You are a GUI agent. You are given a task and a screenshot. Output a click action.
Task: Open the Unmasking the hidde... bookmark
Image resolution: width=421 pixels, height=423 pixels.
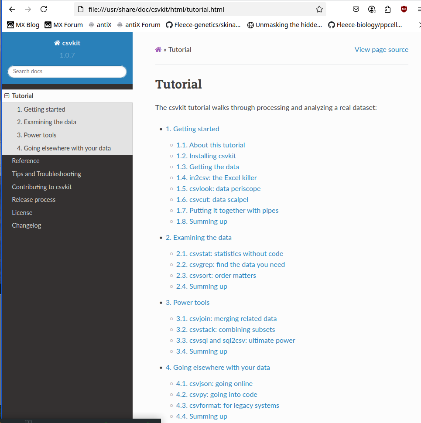pos(285,25)
